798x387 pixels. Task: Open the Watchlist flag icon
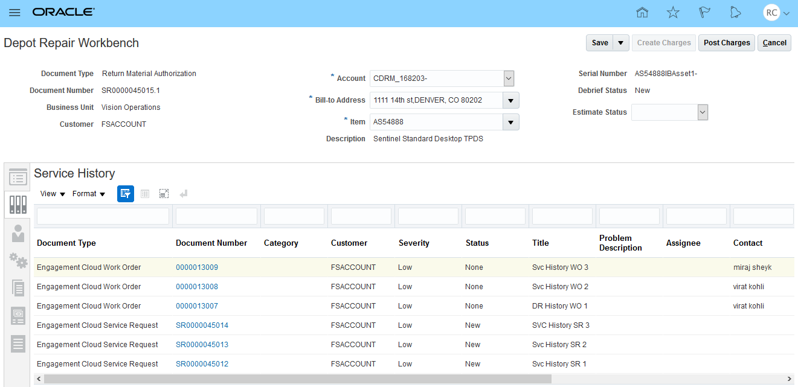(704, 13)
